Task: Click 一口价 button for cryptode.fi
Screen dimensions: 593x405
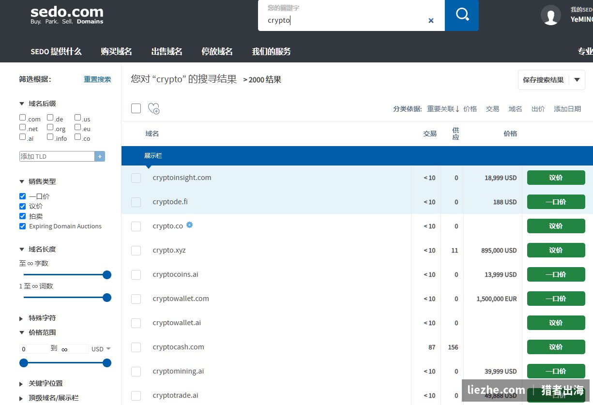Action: [x=556, y=202]
